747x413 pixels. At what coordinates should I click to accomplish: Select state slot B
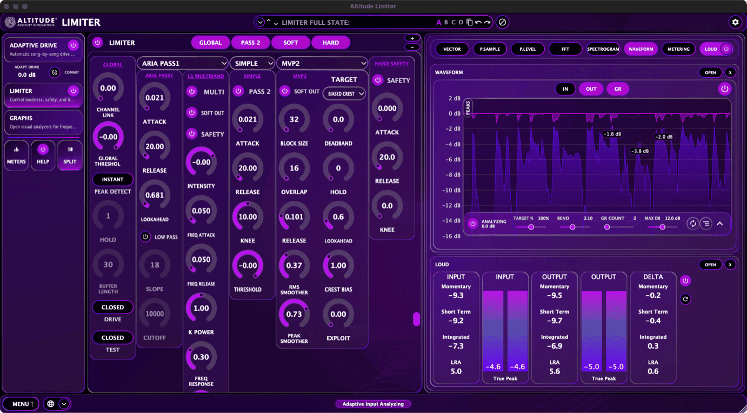tap(446, 22)
